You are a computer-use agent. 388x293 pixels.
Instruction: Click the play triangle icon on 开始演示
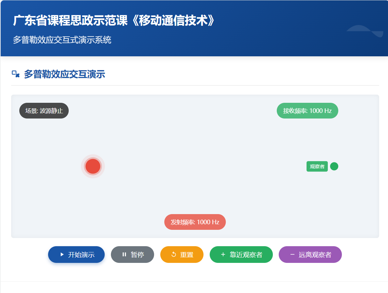click(x=62, y=255)
